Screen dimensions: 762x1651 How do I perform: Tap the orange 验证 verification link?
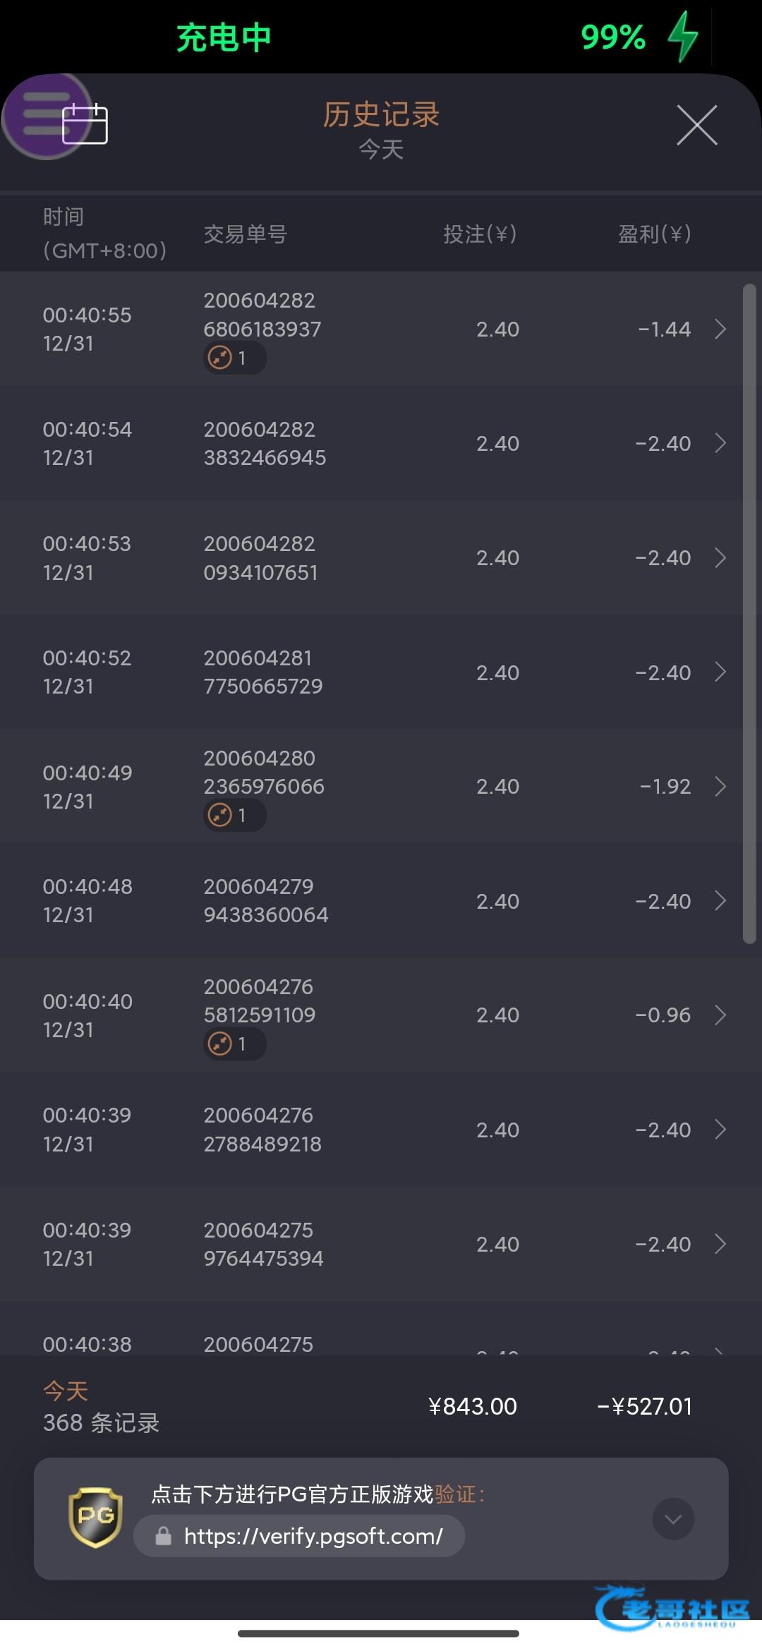tap(455, 1494)
